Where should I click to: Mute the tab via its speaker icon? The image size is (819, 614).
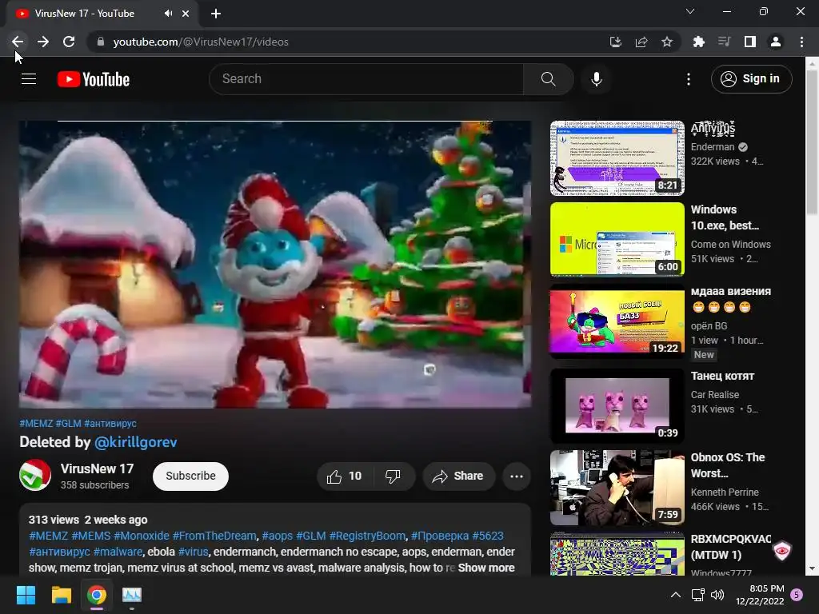pos(168,14)
